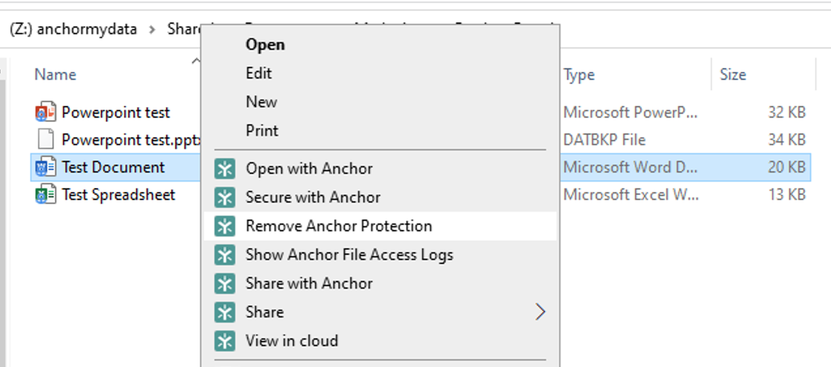
Task: Click the Word icon for Test Document
Action: coord(45,167)
